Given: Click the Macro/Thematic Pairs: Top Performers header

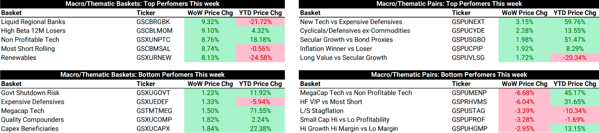Looking at the screenshot, I should [449, 4].
